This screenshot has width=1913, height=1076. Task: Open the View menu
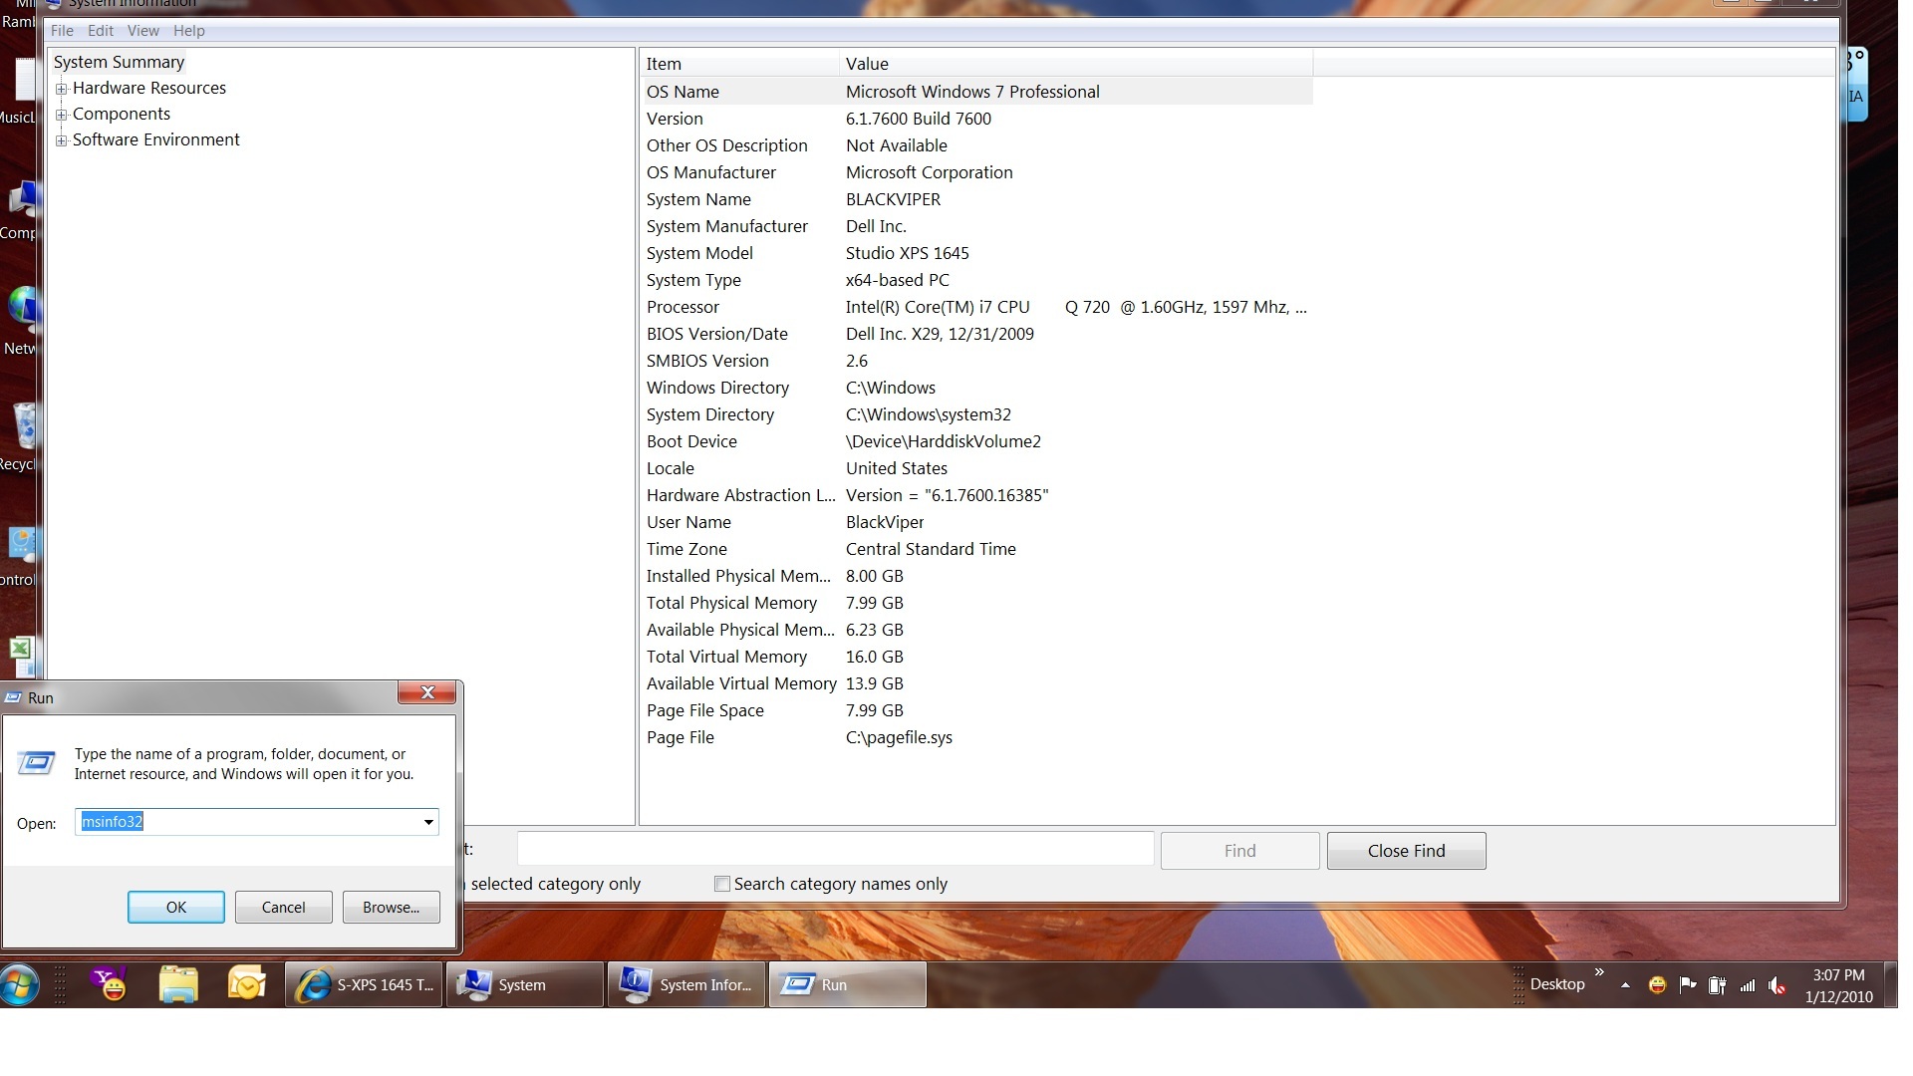coord(143,31)
